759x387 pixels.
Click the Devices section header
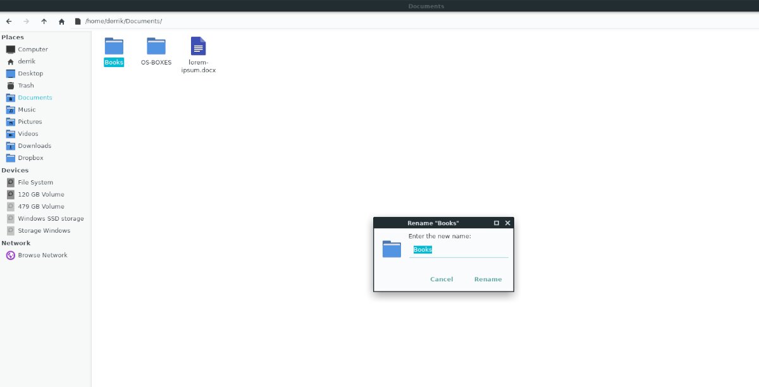(x=15, y=170)
